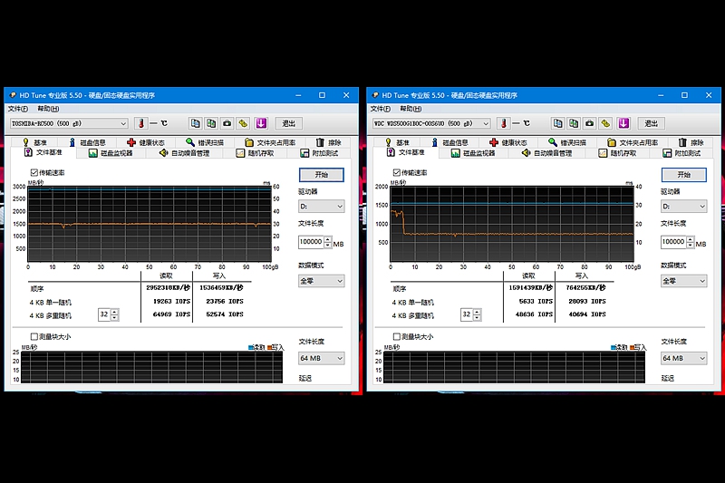Image resolution: width=725 pixels, height=483 pixels.
Task: Click purple download arrow icon in TOSHIBA window
Action: click(x=260, y=123)
